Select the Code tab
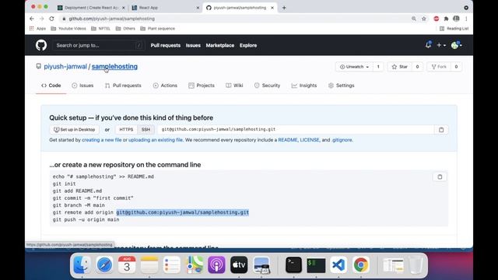Screen dimensions: 498x280 coord(51,86)
